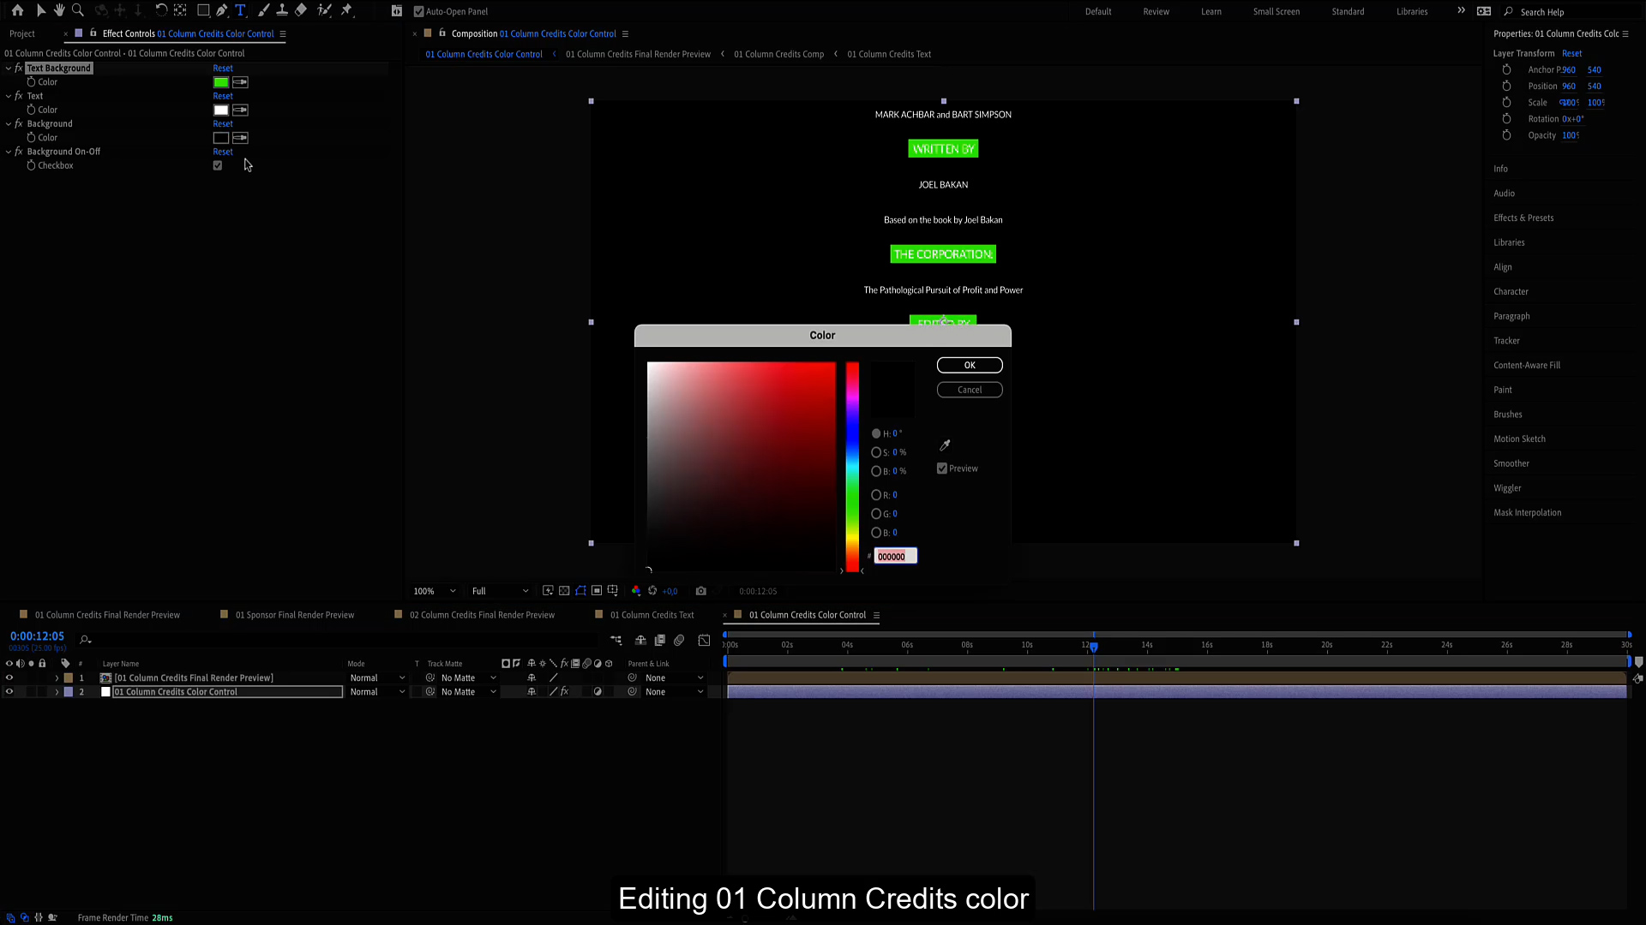Select the Hand tool
1646x925 pixels.
pos(59,10)
